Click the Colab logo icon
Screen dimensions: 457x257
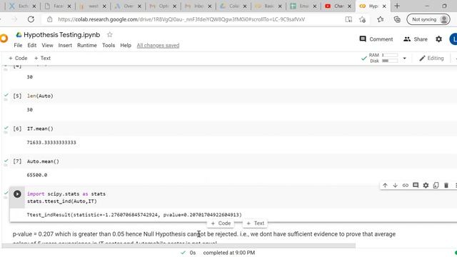pos(4,39)
